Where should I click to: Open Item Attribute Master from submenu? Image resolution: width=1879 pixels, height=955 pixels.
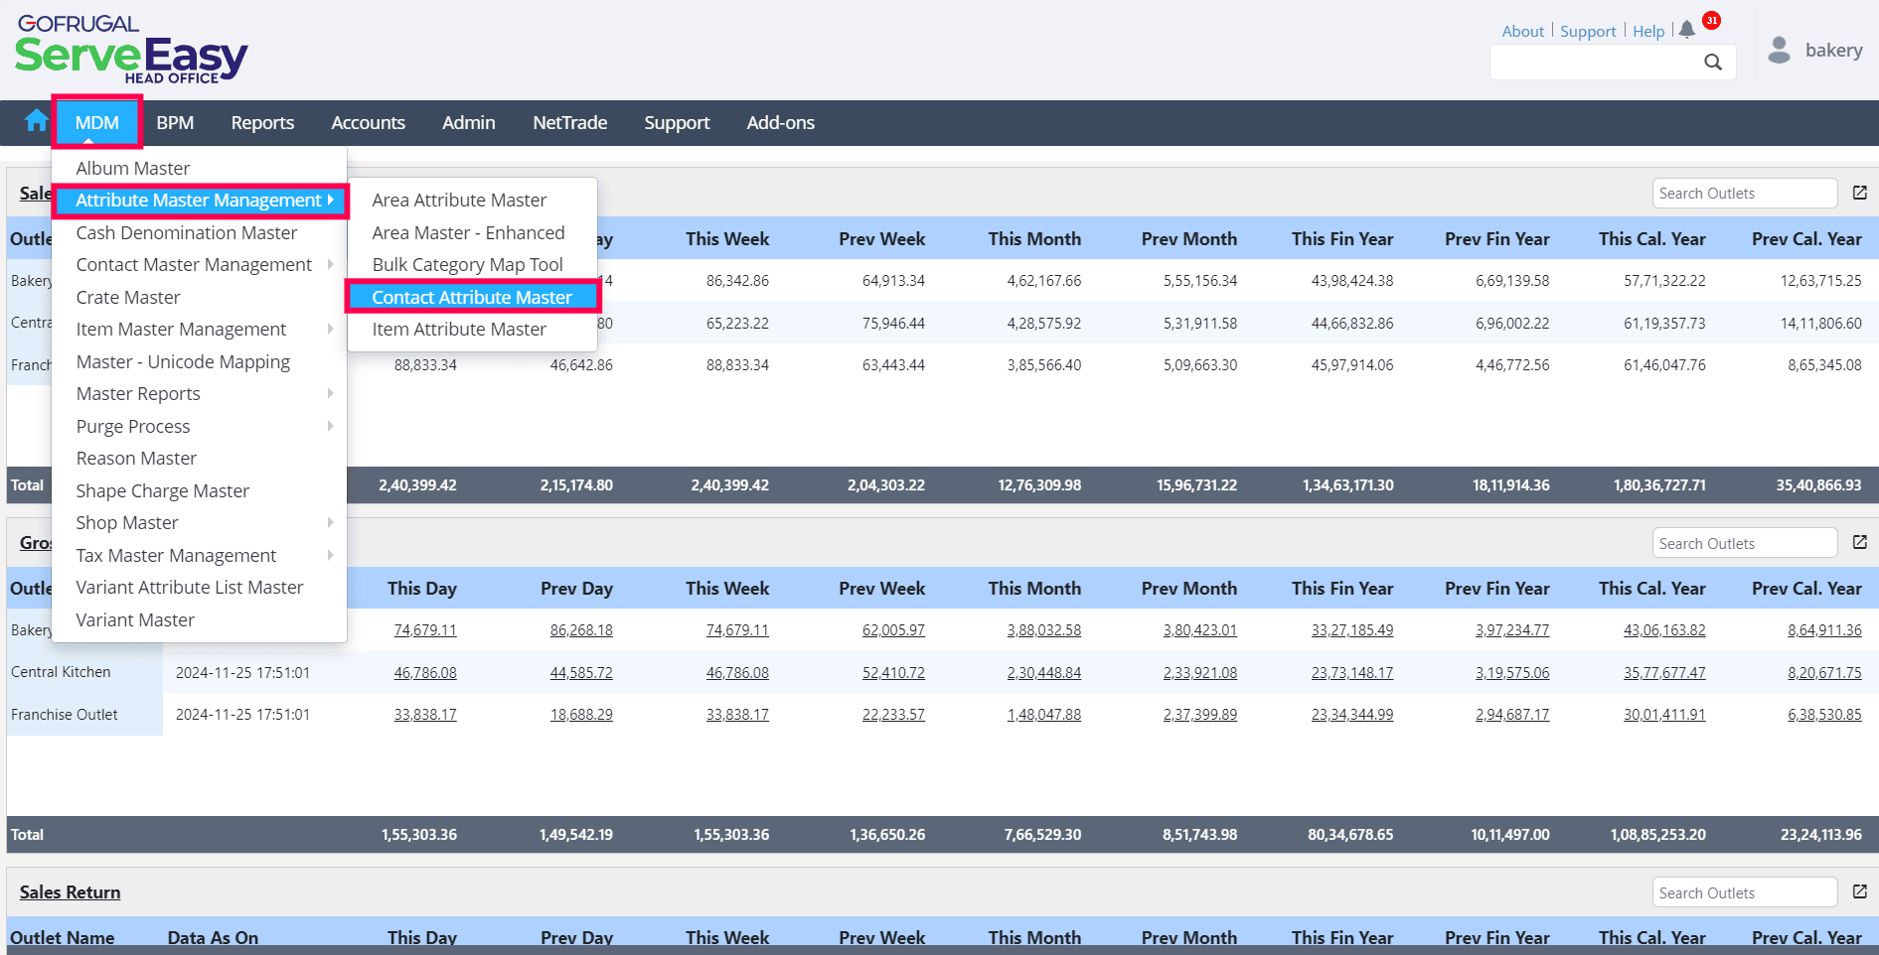pyautogui.click(x=459, y=330)
